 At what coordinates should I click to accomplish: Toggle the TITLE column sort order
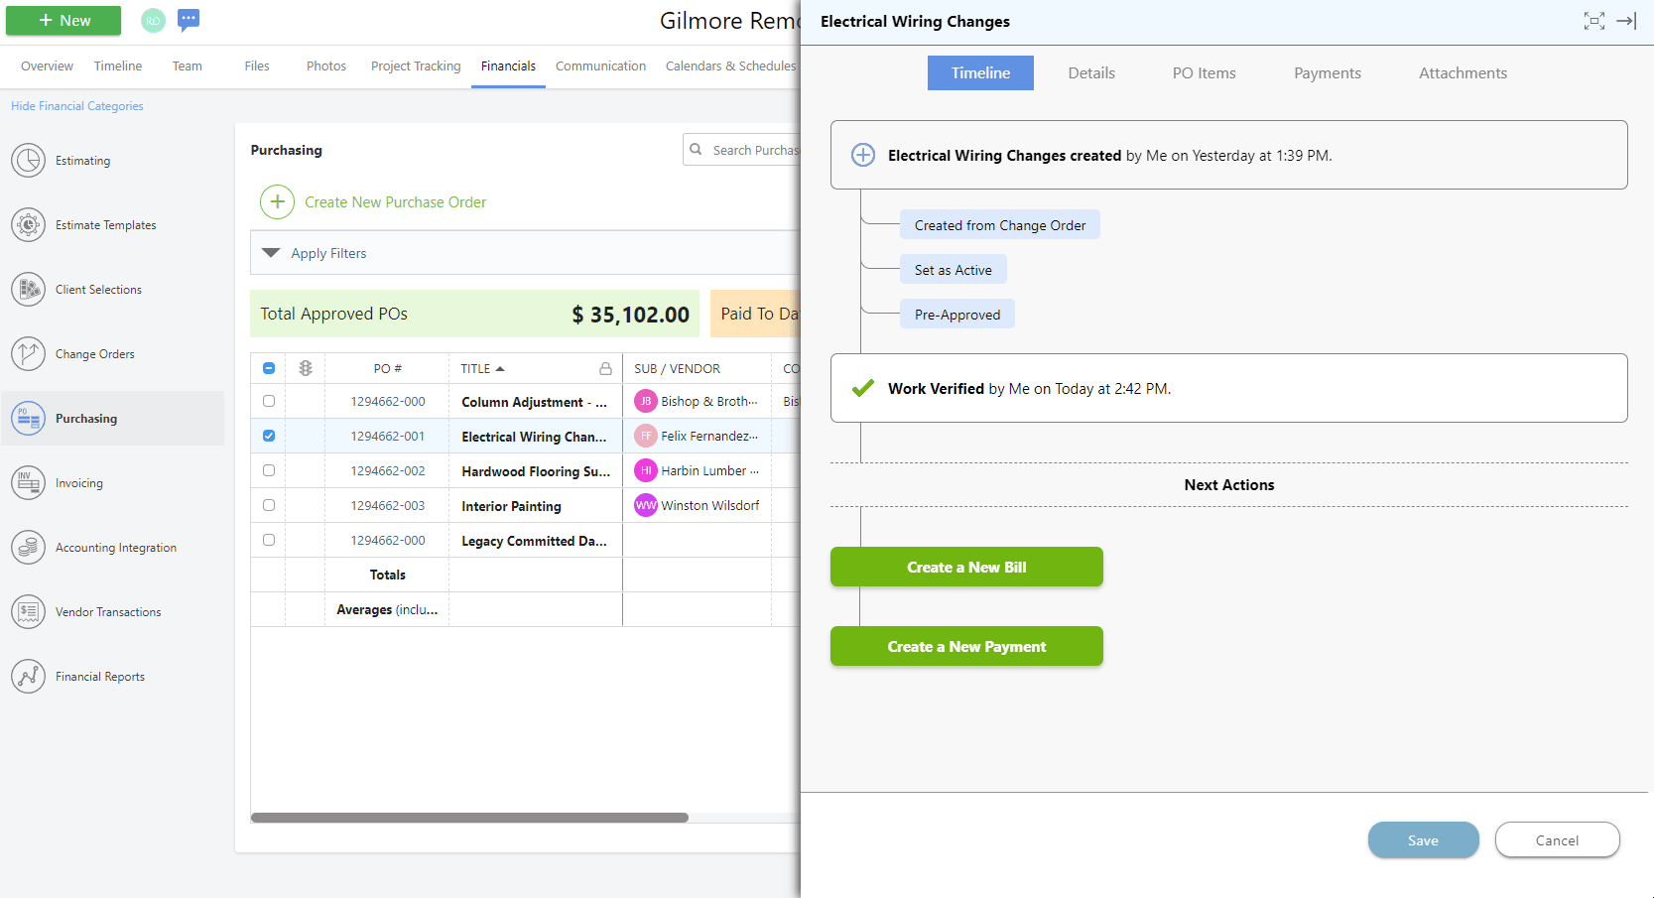pos(482,367)
